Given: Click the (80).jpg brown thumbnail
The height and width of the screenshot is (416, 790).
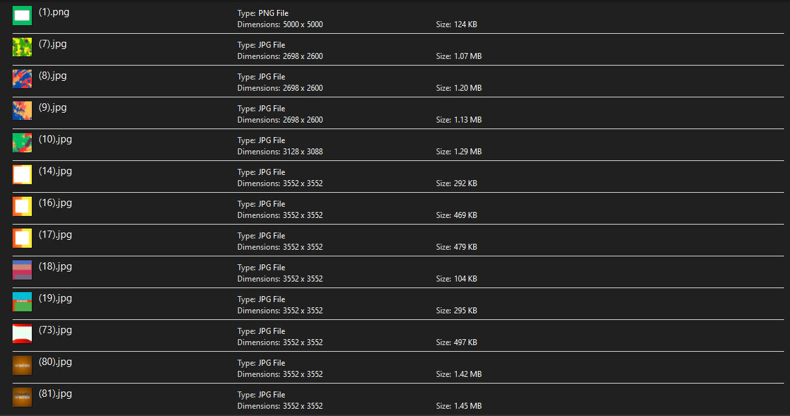Looking at the screenshot, I should 22,365.
